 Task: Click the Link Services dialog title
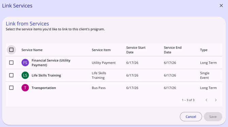[x=17, y=6]
